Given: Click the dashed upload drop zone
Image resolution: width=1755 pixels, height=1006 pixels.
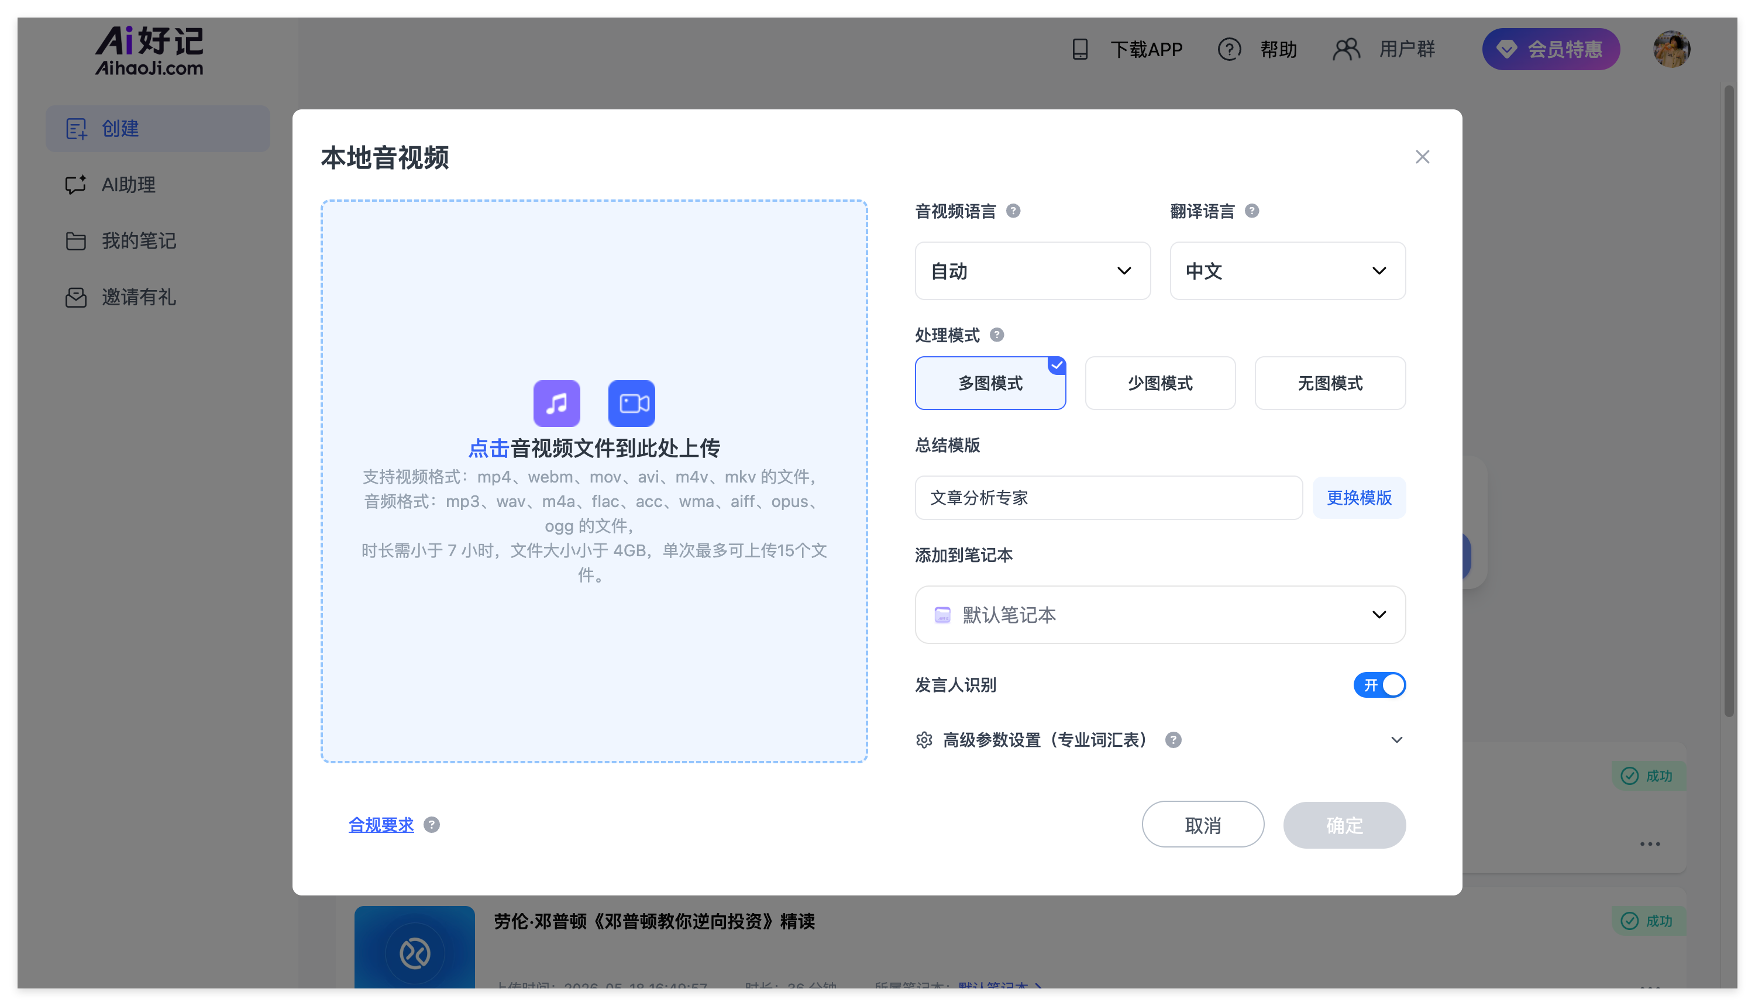Looking at the screenshot, I should 594,481.
